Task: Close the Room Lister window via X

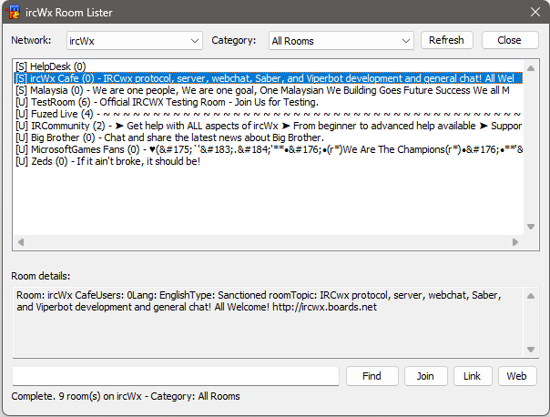Action: pyautogui.click(x=535, y=12)
